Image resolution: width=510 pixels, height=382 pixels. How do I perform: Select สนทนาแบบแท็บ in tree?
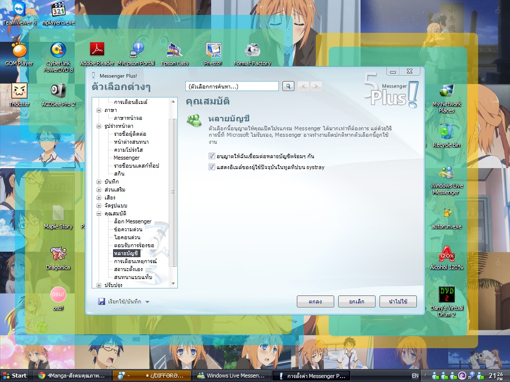tap(132, 277)
